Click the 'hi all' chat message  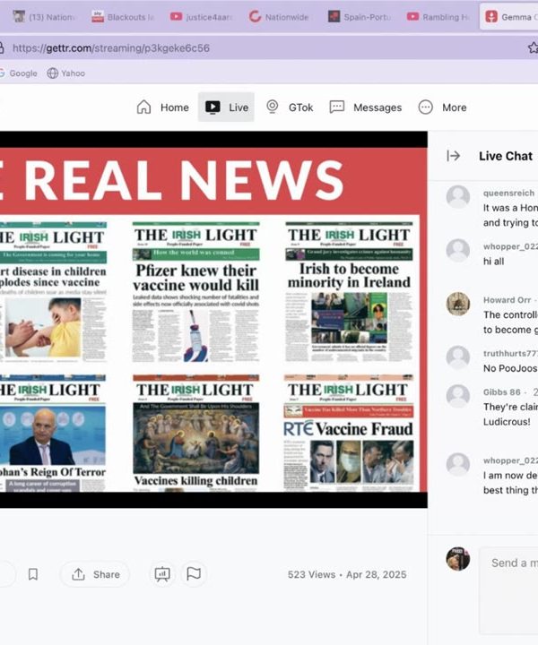[493, 262]
